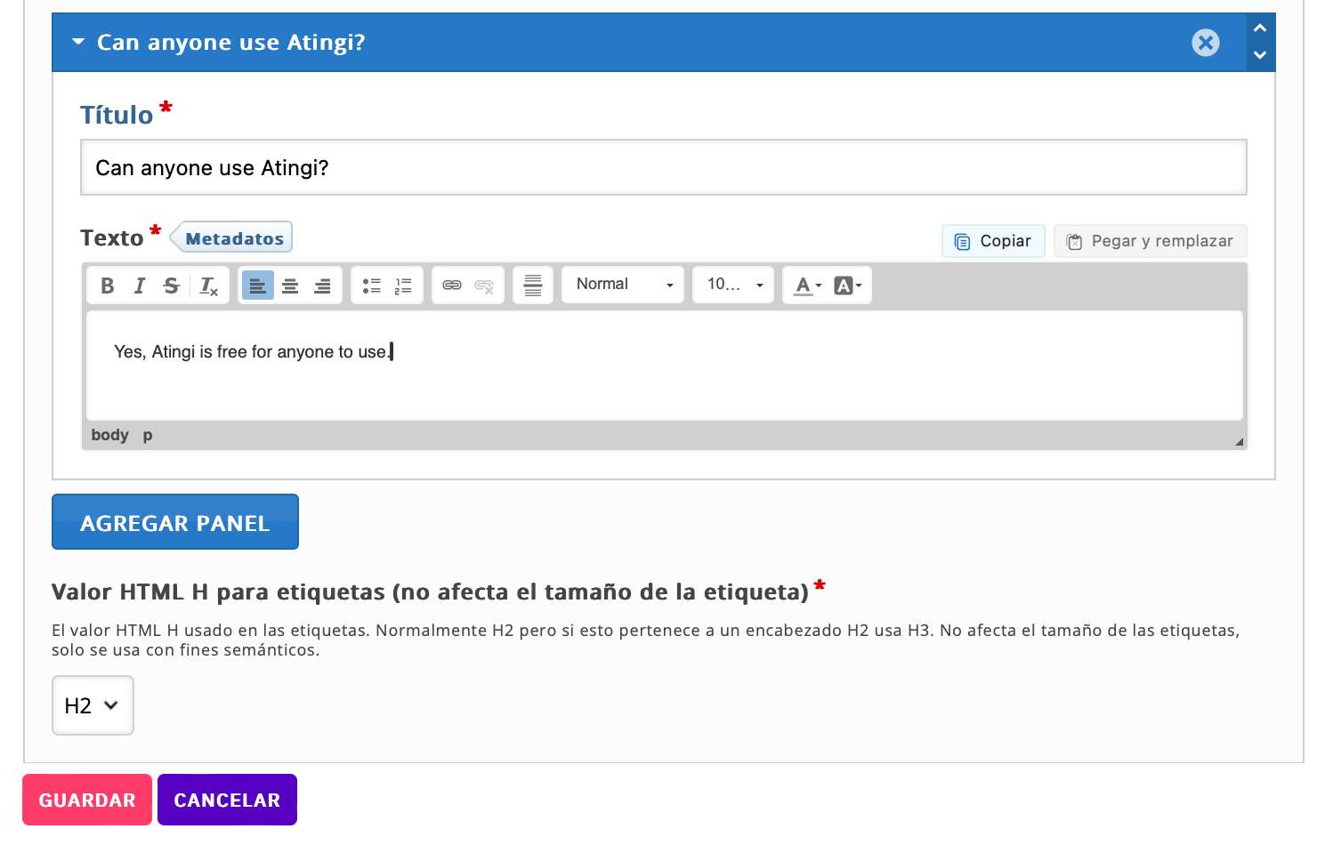Insert a numbered list

pyautogui.click(x=403, y=286)
